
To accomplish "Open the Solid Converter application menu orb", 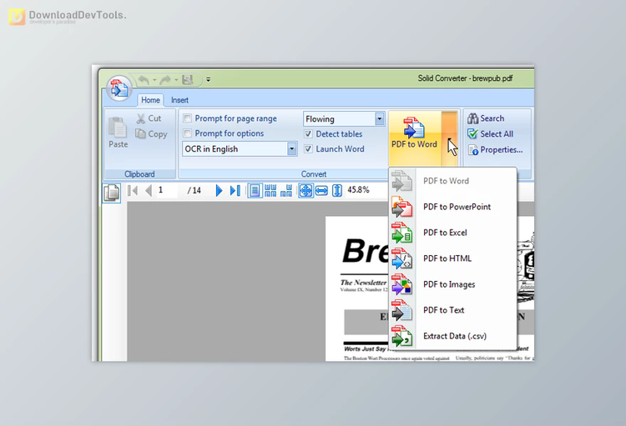I will [119, 88].
